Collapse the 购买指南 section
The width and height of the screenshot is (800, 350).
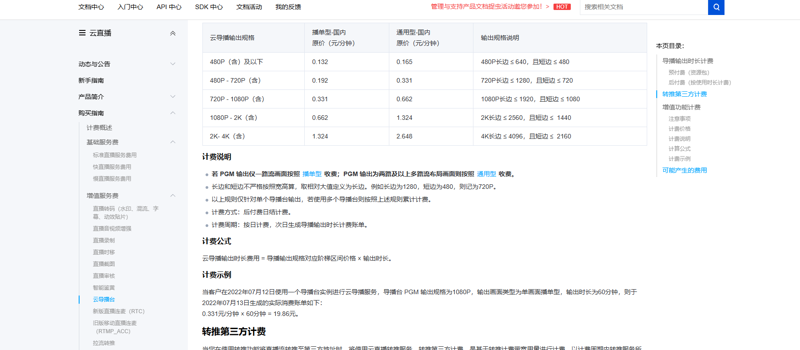point(173,113)
